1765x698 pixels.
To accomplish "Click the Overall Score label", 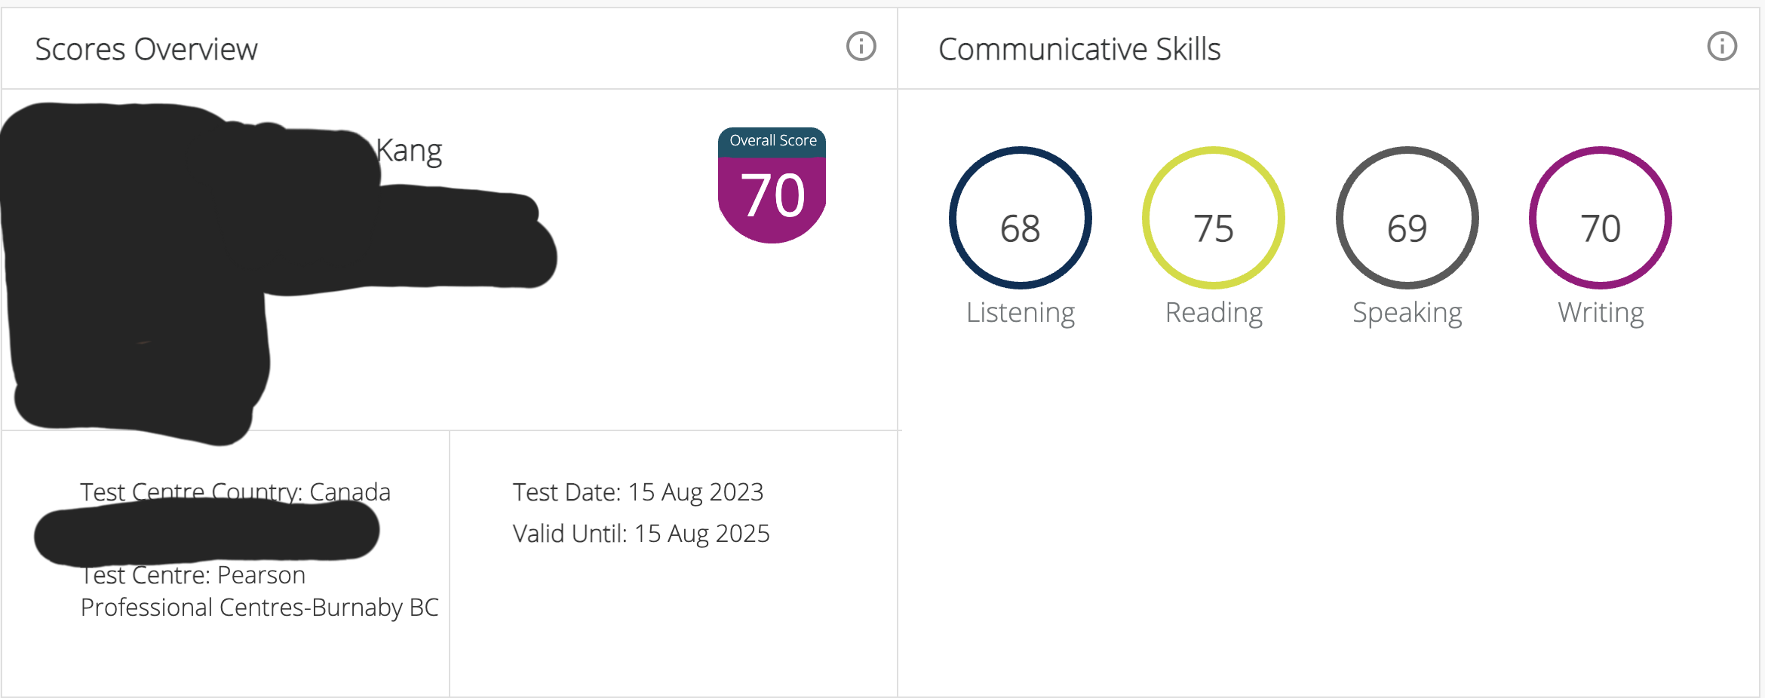I will 773,140.
